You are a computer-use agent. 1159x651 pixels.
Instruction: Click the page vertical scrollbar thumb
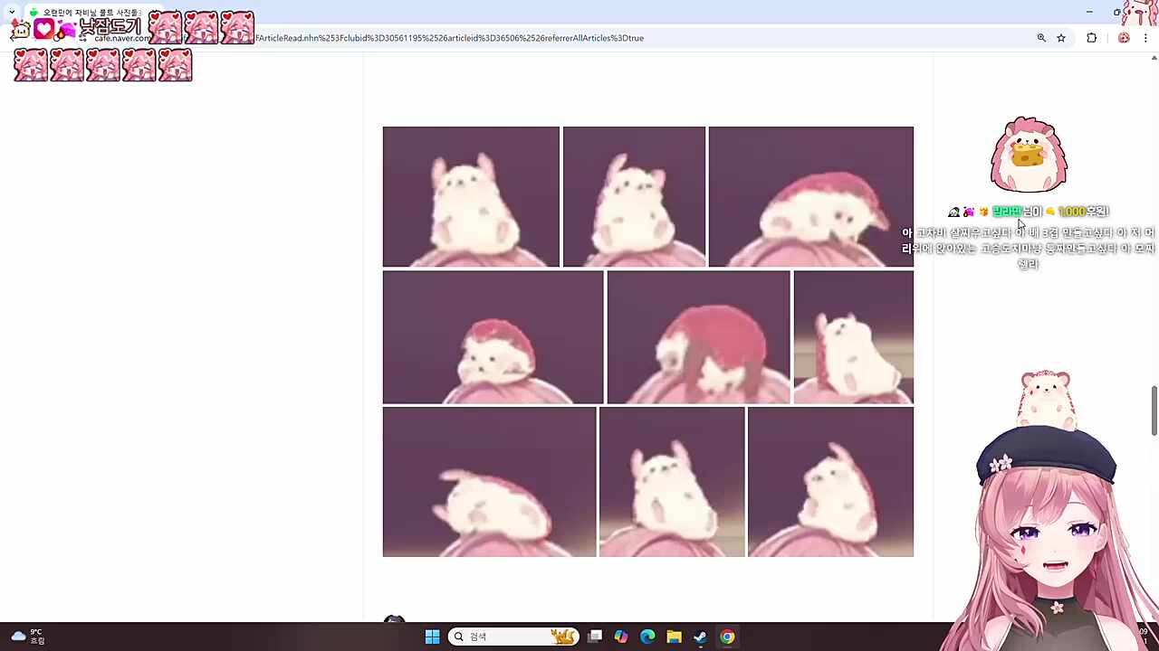(1154, 410)
